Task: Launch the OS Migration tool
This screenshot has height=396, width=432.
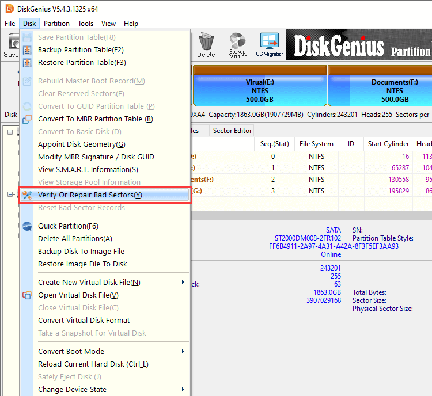Action: click(x=270, y=45)
